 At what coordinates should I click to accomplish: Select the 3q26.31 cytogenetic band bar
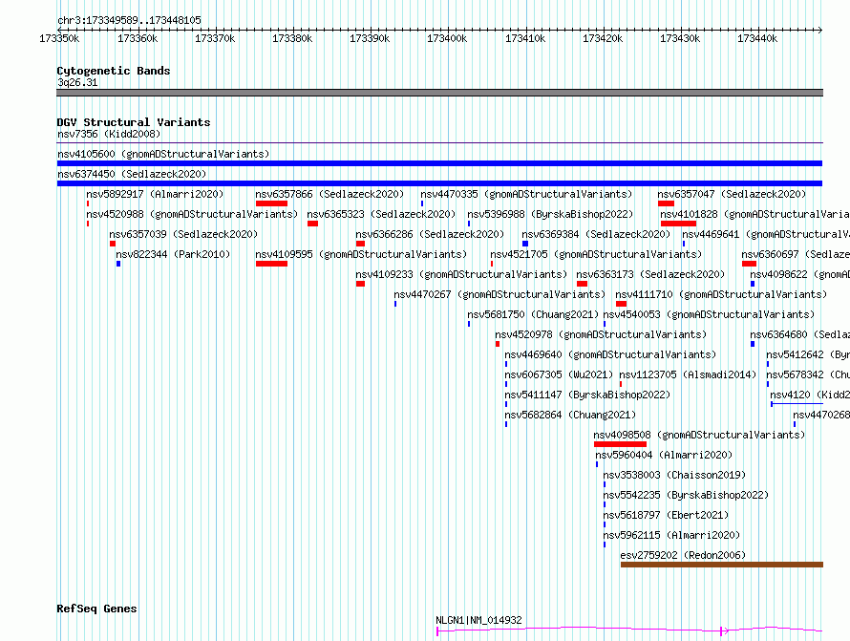click(439, 93)
